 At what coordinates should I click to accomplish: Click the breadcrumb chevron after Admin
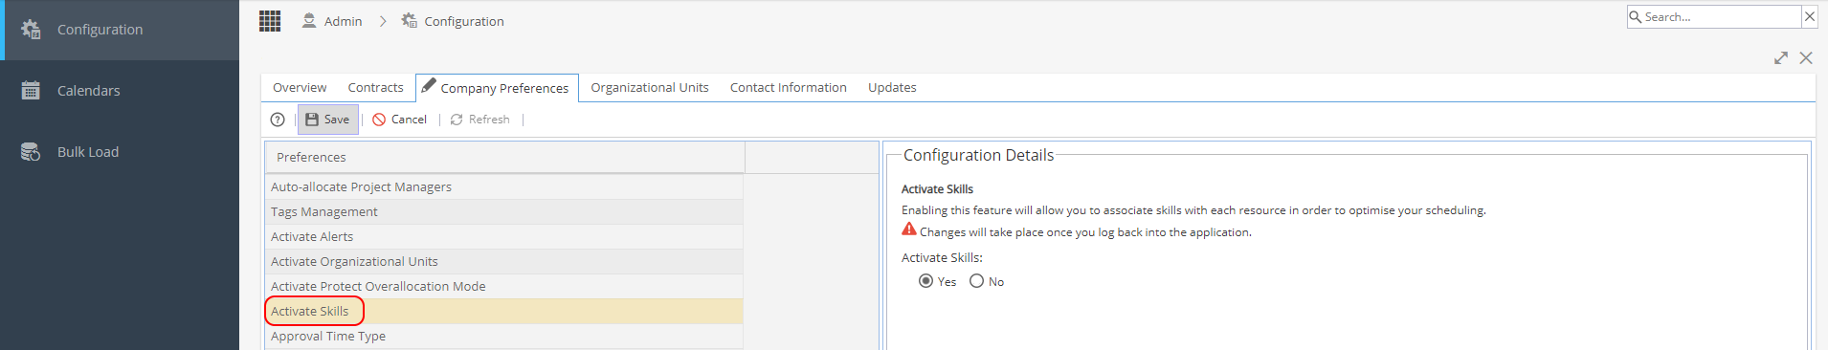383,21
